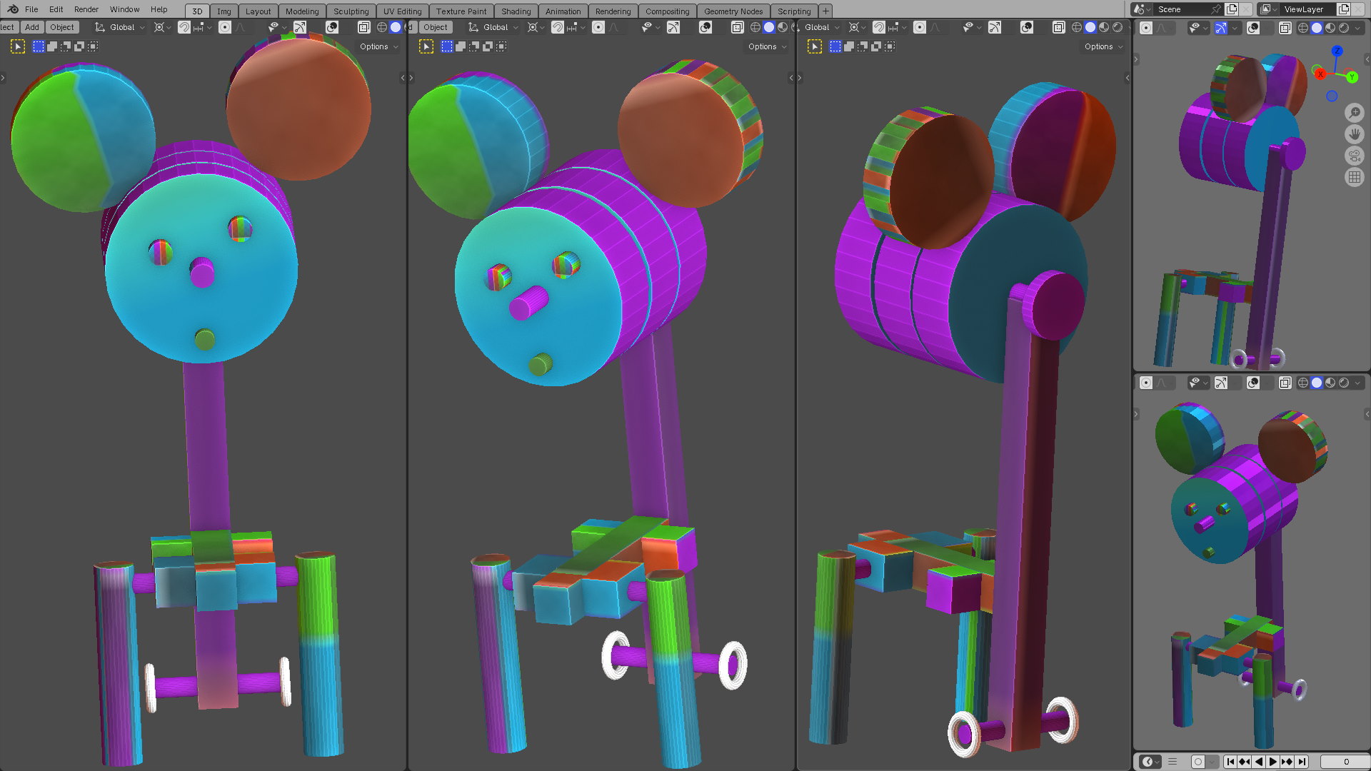
Task: Enable auto keying record button
Action: pos(1198,762)
